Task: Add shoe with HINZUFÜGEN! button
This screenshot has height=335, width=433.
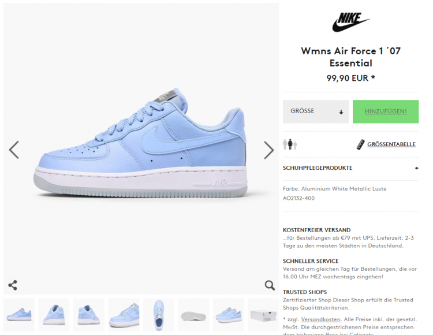Action: [x=386, y=111]
